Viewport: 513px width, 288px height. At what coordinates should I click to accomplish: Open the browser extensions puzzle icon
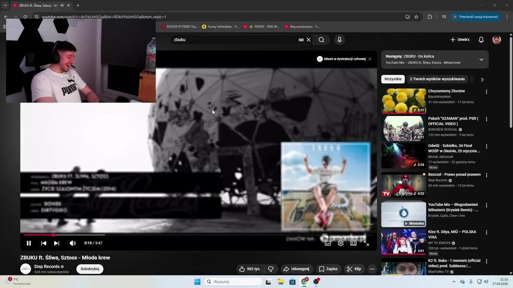pyautogui.click(x=430, y=17)
